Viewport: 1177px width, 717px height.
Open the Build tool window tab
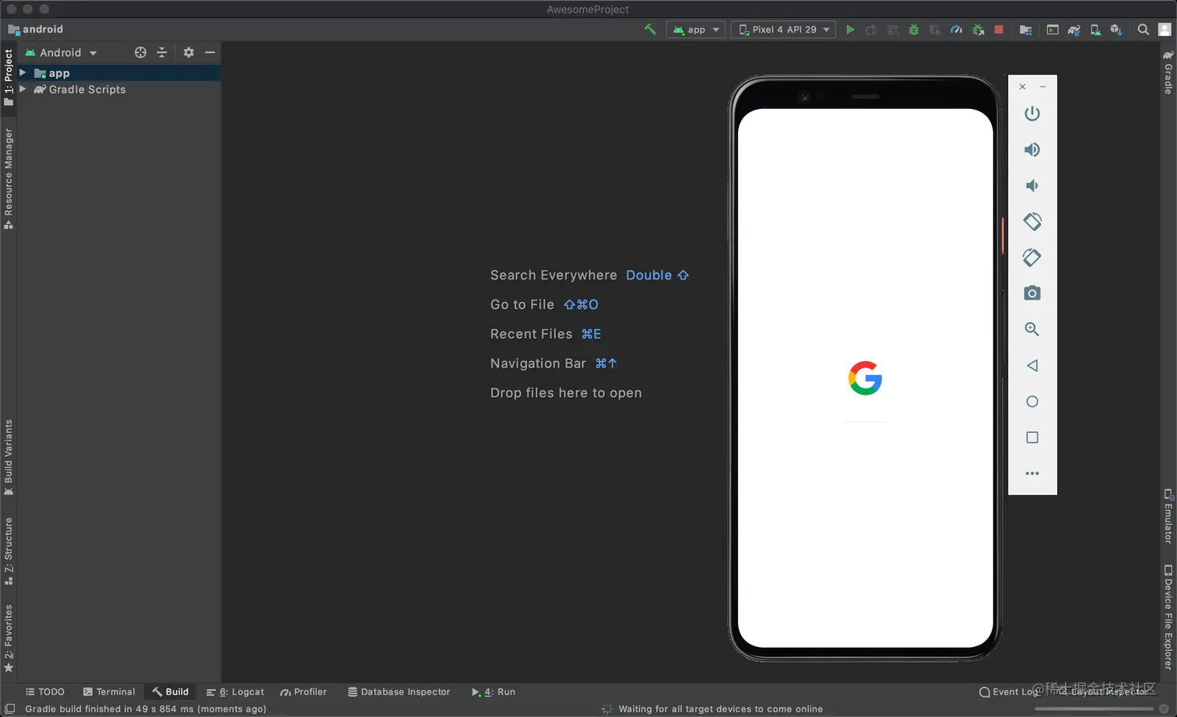tap(170, 691)
